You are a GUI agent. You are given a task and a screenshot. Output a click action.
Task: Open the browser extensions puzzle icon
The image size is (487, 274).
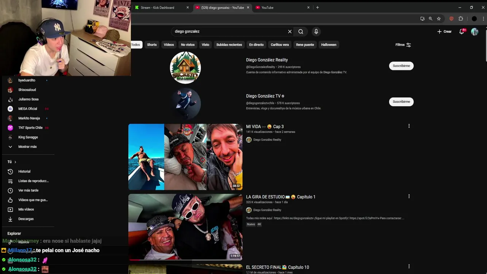461,19
